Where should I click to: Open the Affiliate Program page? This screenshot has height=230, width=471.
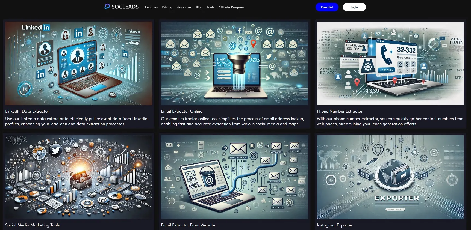point(231,7)
